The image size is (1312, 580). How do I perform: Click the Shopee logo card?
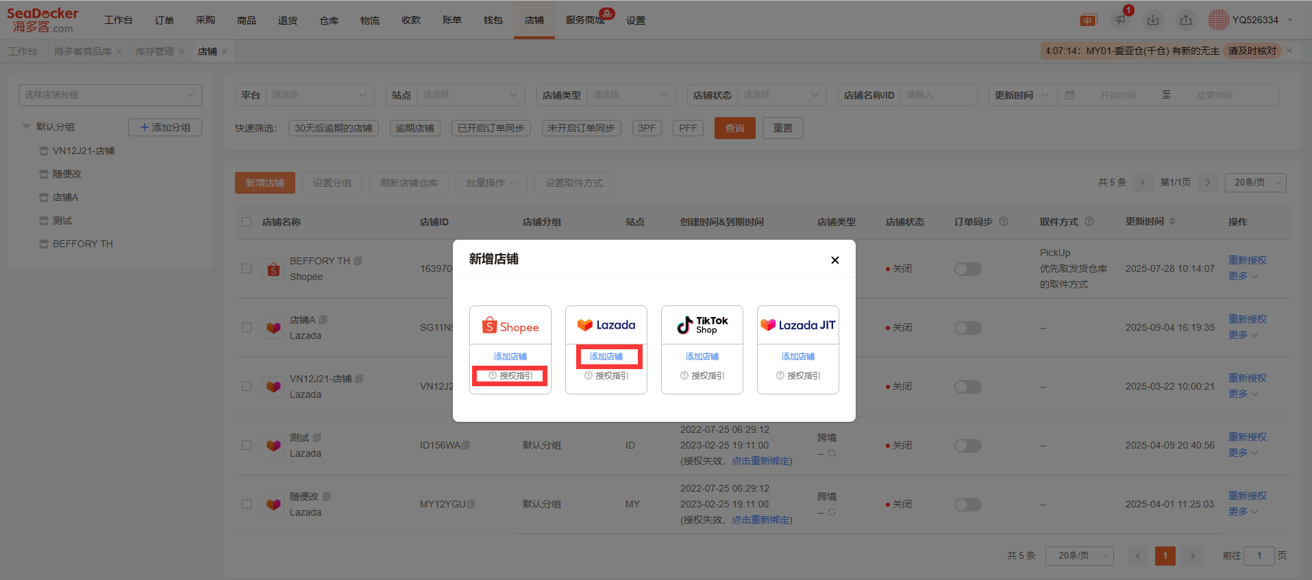[x=510, y=326]
